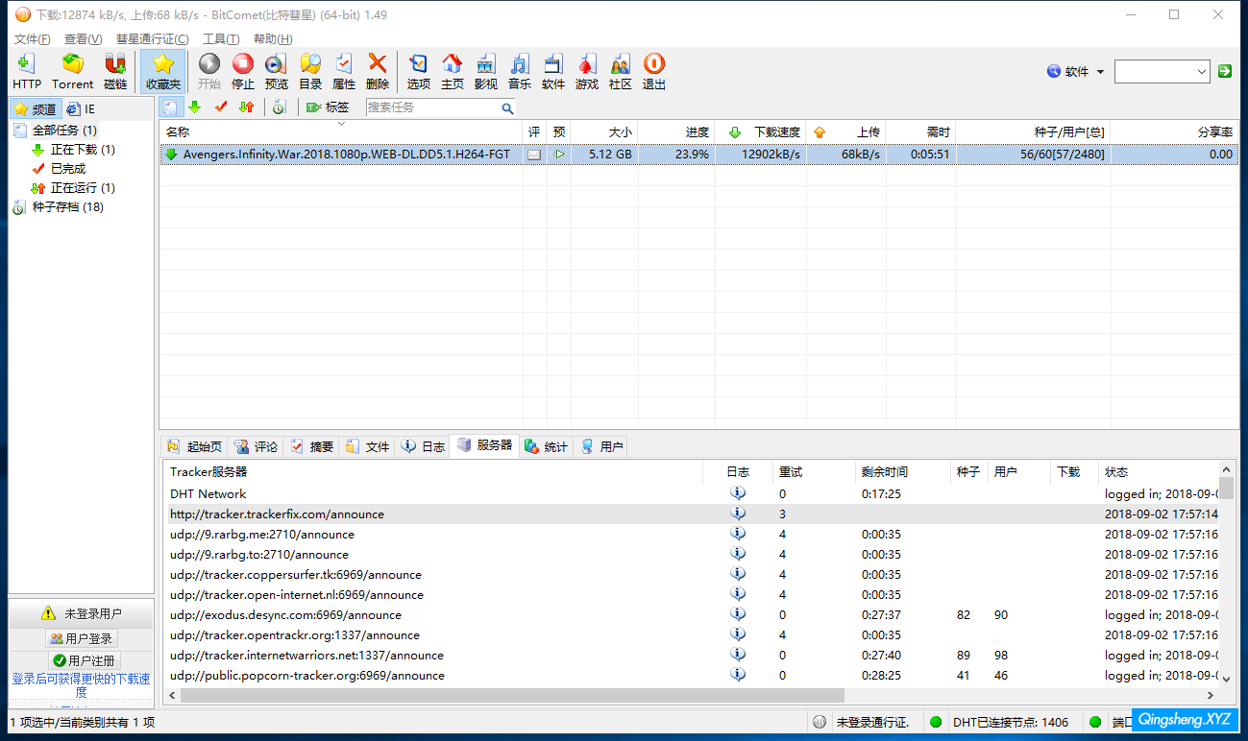Click the 用户登录 button
The height and width of the screenshot is (741, 1248).
click(82, 638)
